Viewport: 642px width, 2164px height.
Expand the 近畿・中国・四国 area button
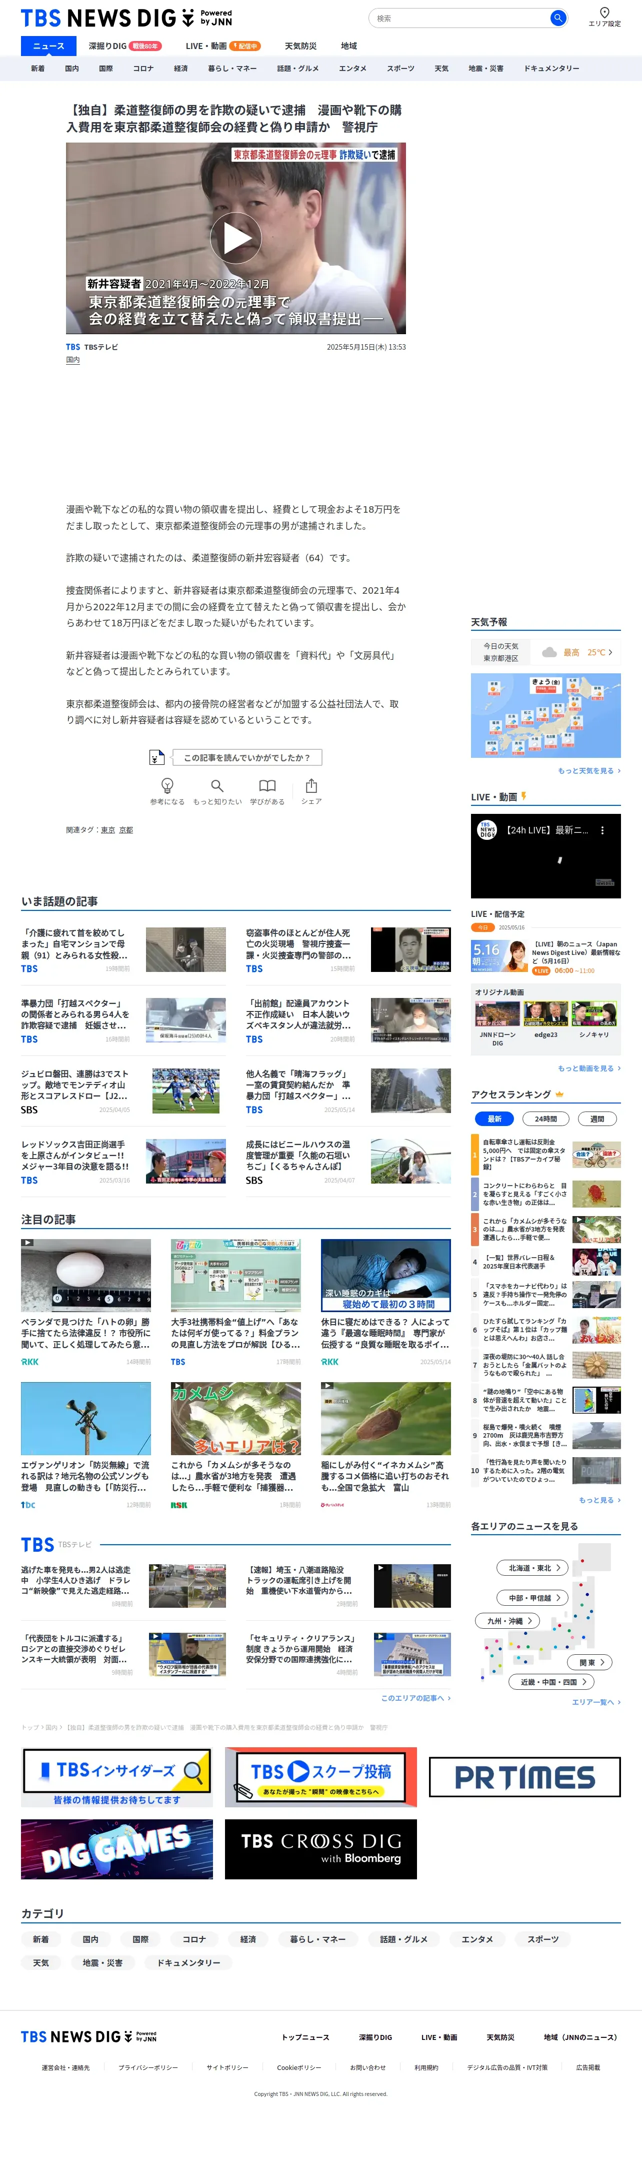(x=552, y=1682)
